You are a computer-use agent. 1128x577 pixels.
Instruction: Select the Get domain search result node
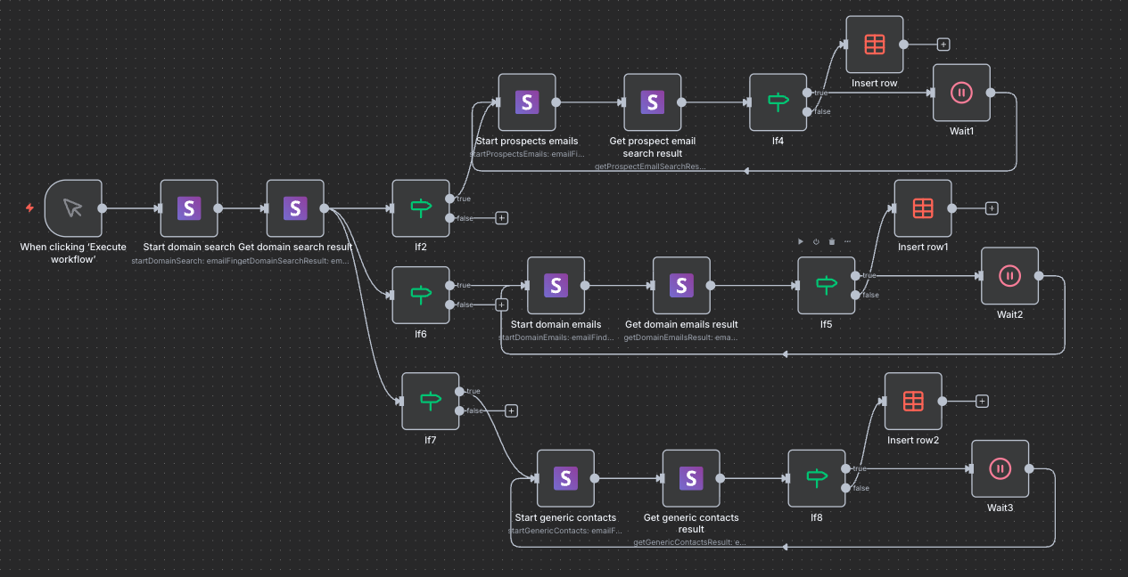pos(295,208)
